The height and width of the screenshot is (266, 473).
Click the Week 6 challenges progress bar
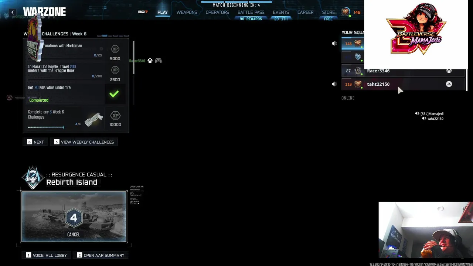click(x=46, y=127)
